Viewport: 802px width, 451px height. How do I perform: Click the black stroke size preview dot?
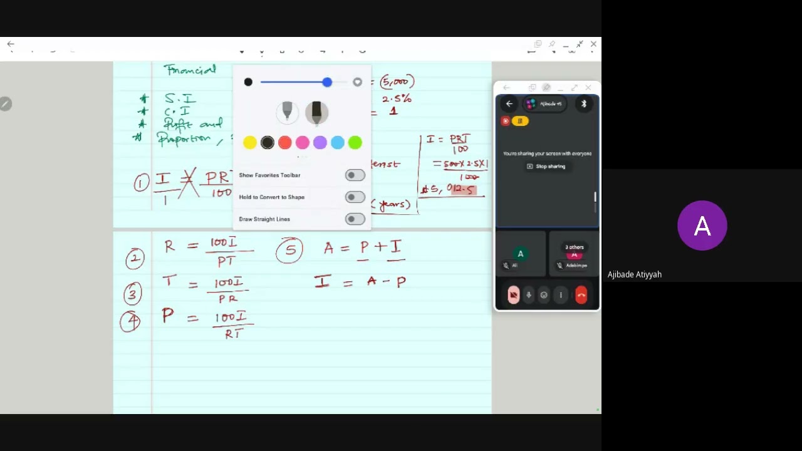click(x=248, y=82)
